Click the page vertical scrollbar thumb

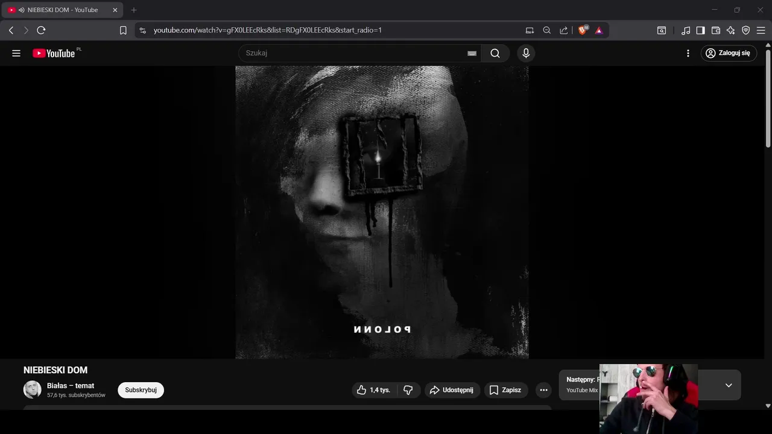768,98
